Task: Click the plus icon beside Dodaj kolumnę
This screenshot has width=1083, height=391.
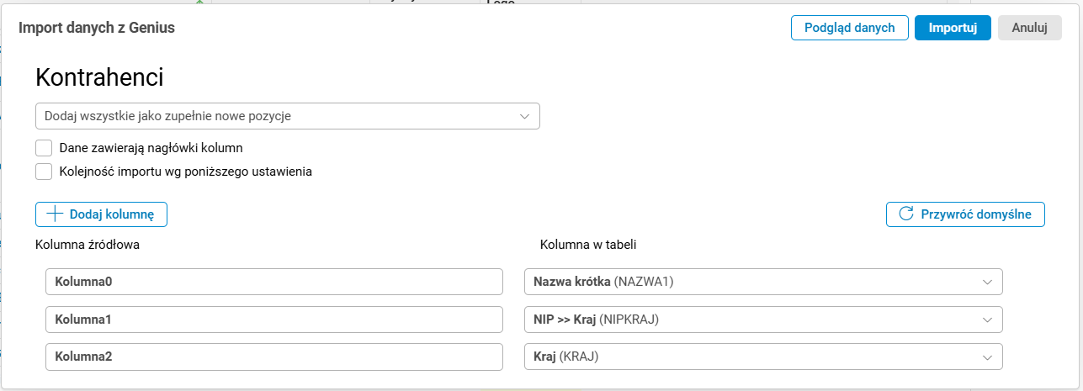Action: [55, 214]
